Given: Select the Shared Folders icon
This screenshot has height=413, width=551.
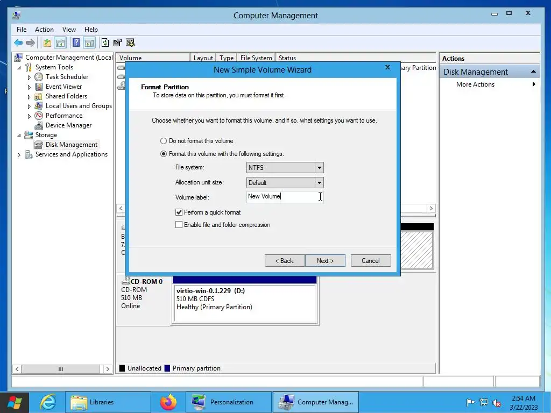Looking at the screenshot, I should [x=39, y=96].
